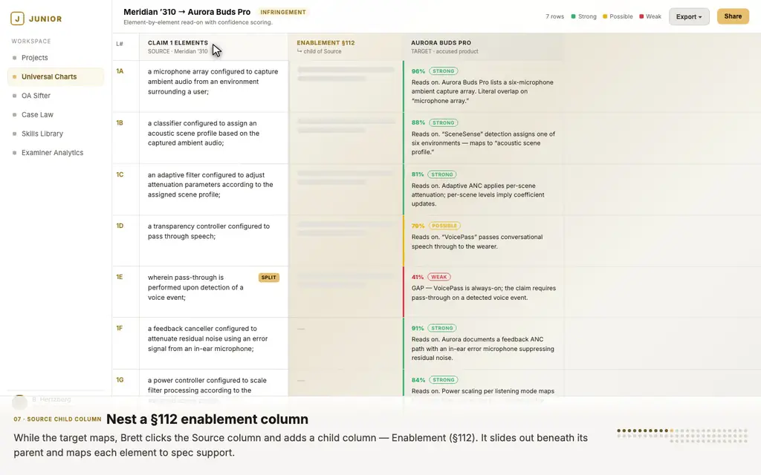Click the transparency controller claim text
This screenshot has height=475, width=761.
coord(209,232)
